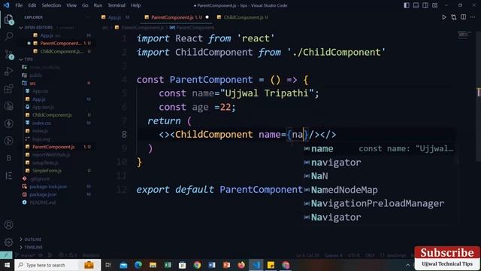
Task: Open Microsoft Edge from the taskbar
Action: coord(138,265)
